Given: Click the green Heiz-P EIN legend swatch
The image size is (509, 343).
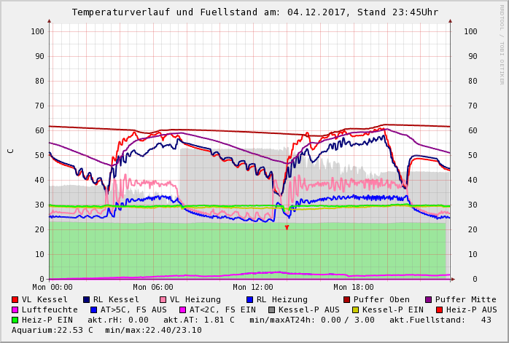Looking at the screenshot, I should tap(15, 320).
